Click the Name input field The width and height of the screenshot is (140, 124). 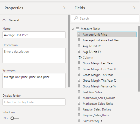34,35
